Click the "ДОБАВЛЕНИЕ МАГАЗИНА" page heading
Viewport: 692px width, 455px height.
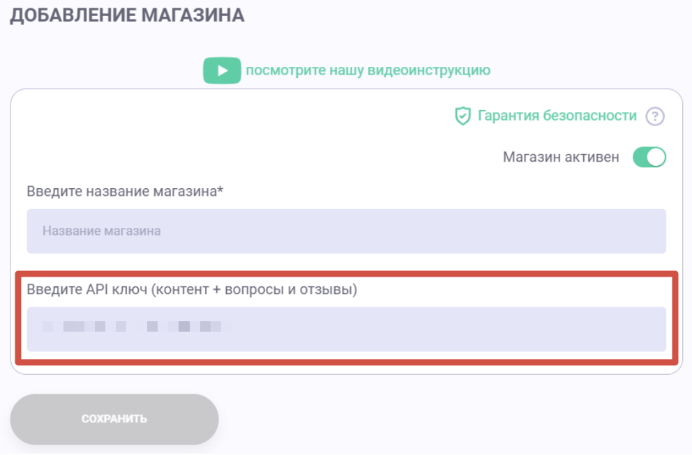point(127,15)
